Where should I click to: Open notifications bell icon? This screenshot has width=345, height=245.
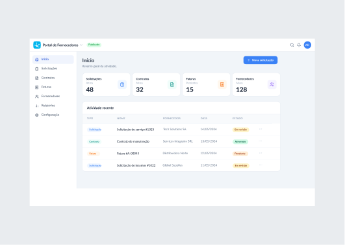[299, 45]
